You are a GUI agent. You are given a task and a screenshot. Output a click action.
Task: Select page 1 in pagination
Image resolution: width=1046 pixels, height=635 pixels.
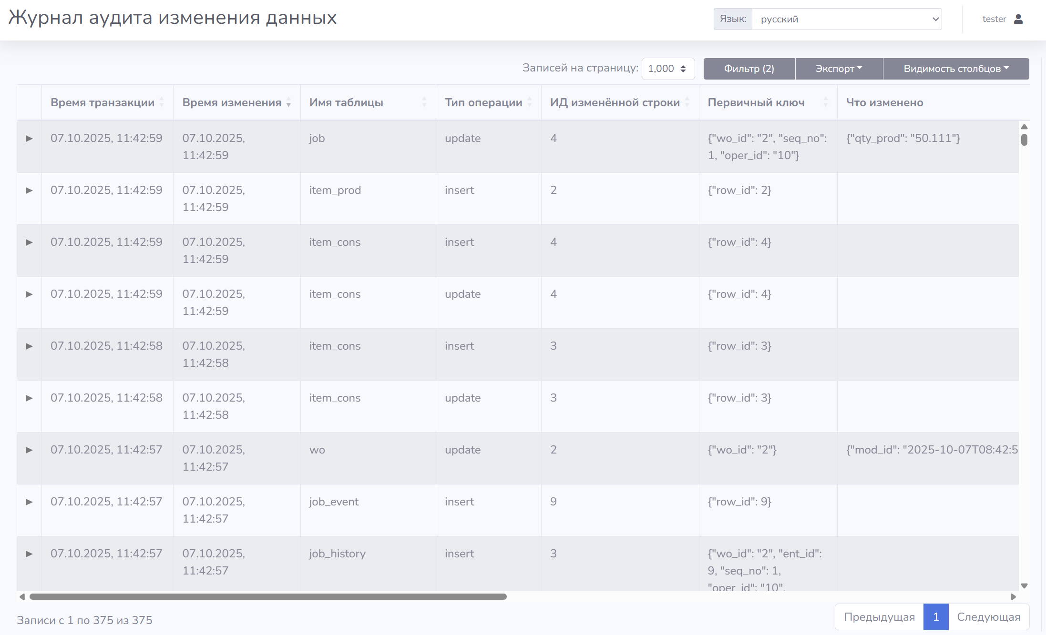936,617
